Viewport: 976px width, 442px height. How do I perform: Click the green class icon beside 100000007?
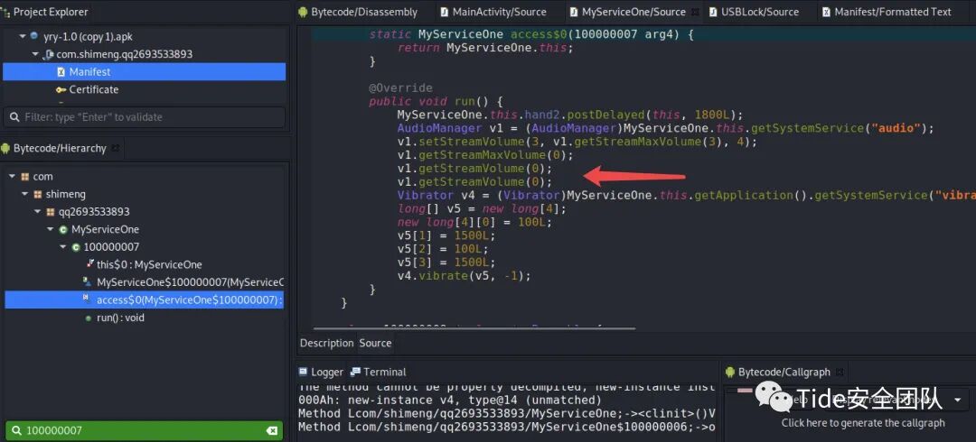click(76, 247)
